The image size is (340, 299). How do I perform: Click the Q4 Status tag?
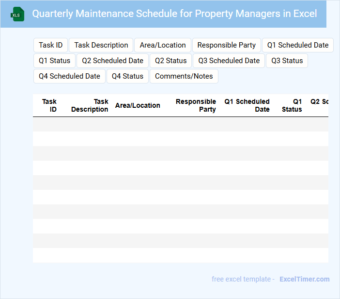tap(128, 76)
